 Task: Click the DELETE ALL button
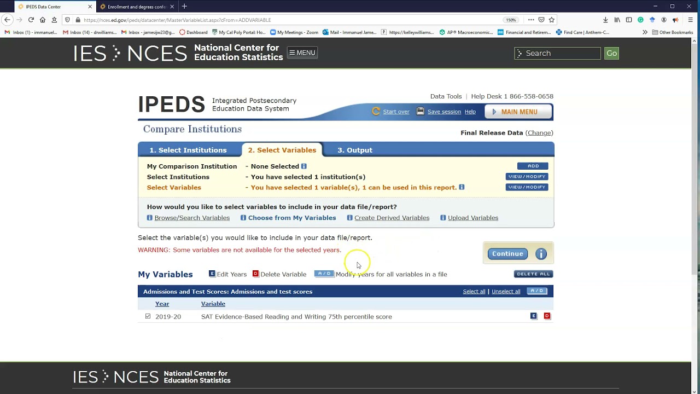533,274
